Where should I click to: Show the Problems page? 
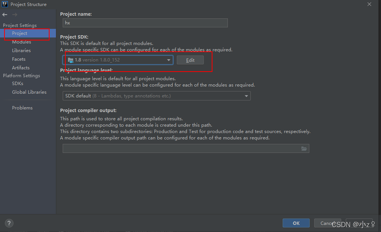(x=23, y=108)
